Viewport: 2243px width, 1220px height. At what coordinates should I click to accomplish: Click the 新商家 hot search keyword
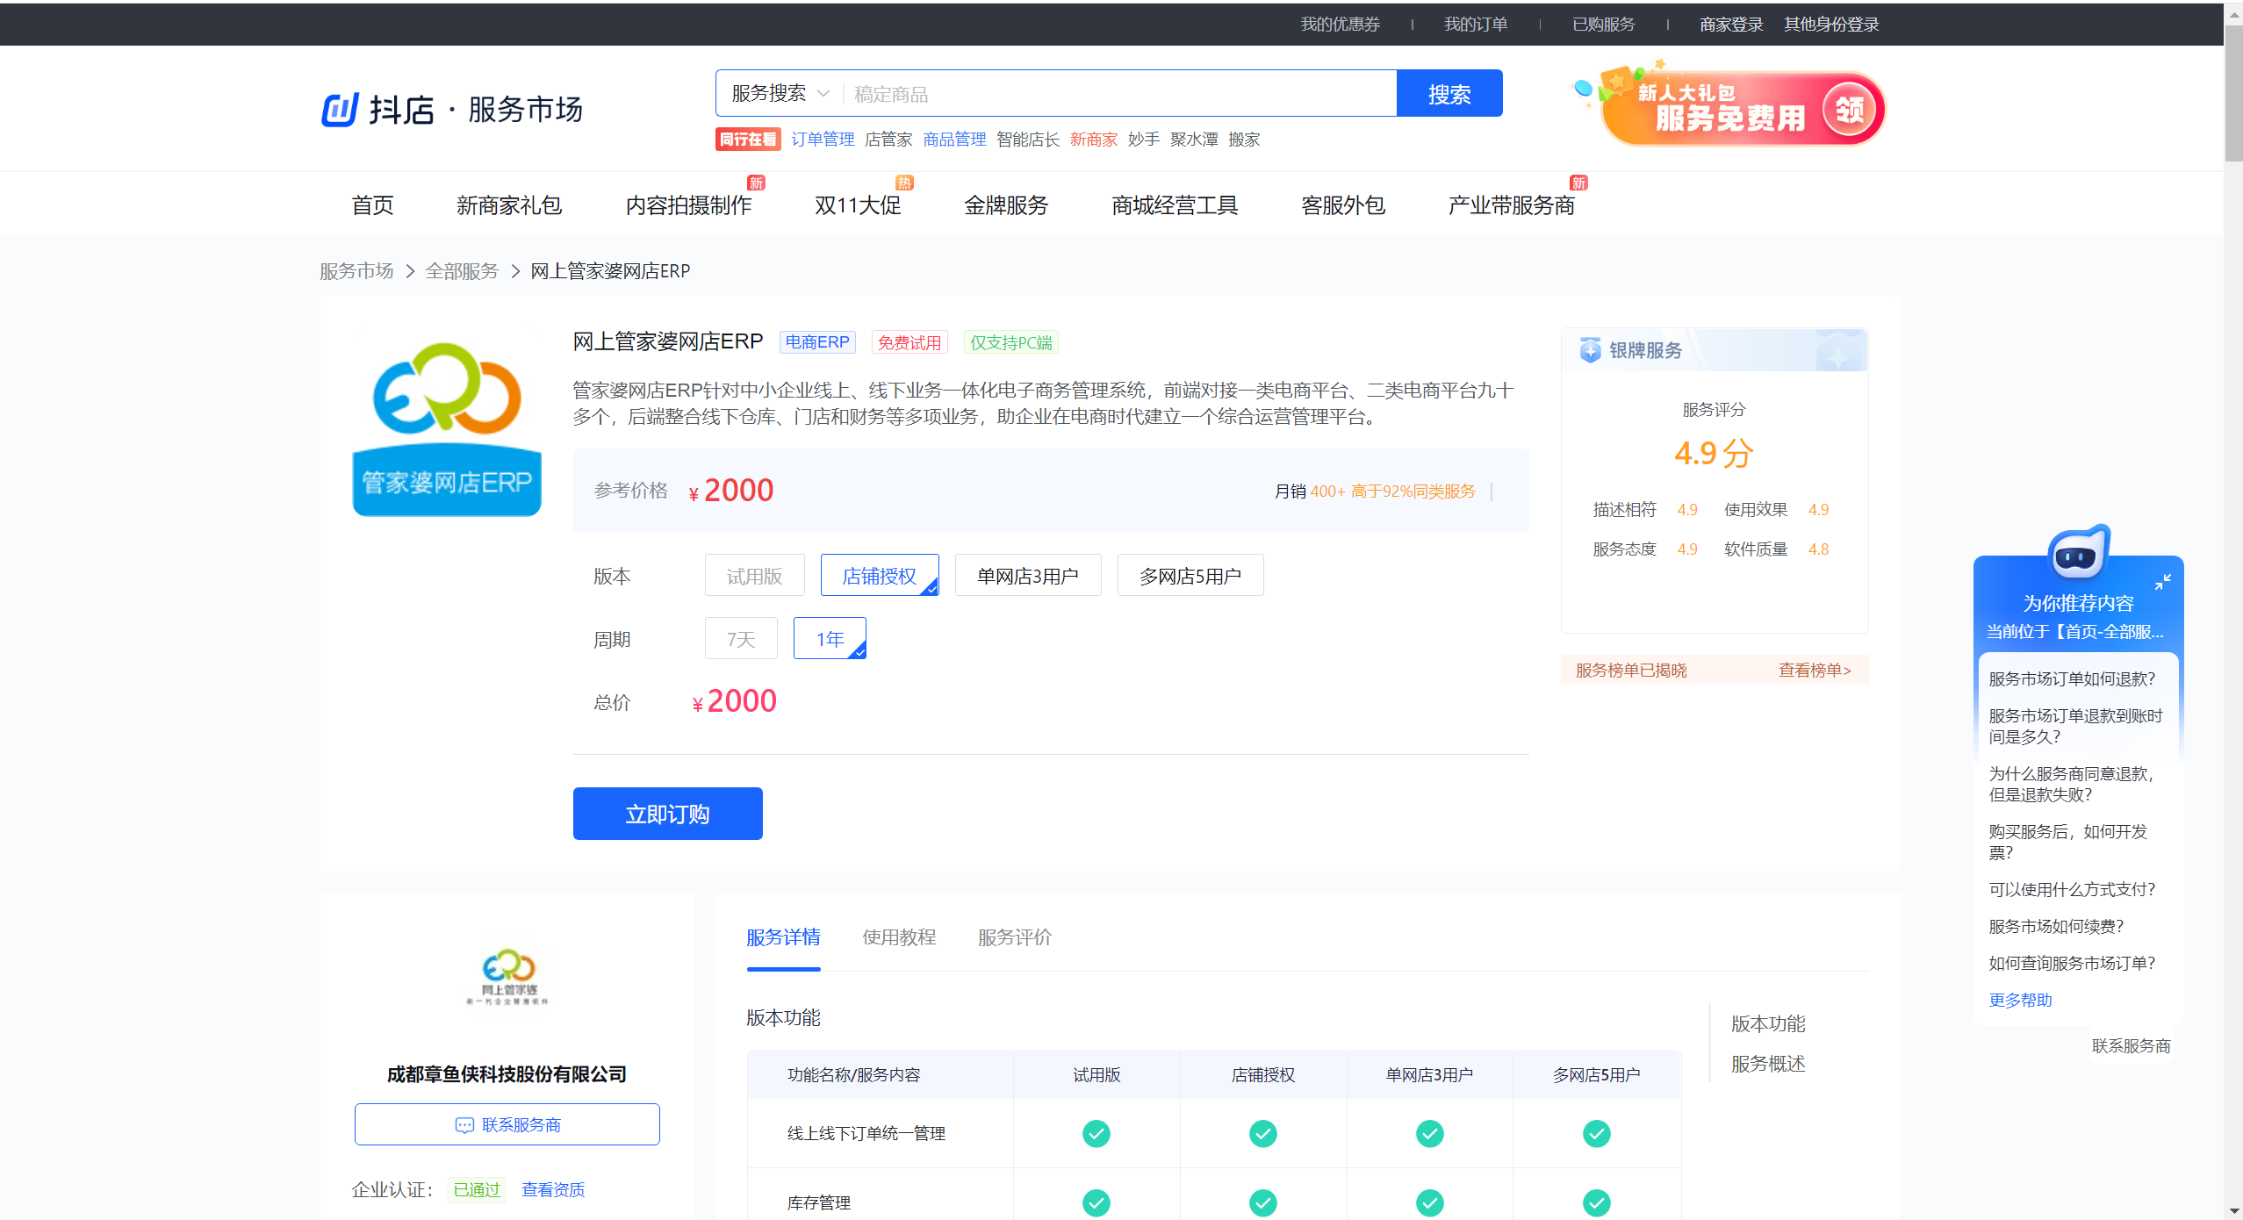tap(1094, 140)
